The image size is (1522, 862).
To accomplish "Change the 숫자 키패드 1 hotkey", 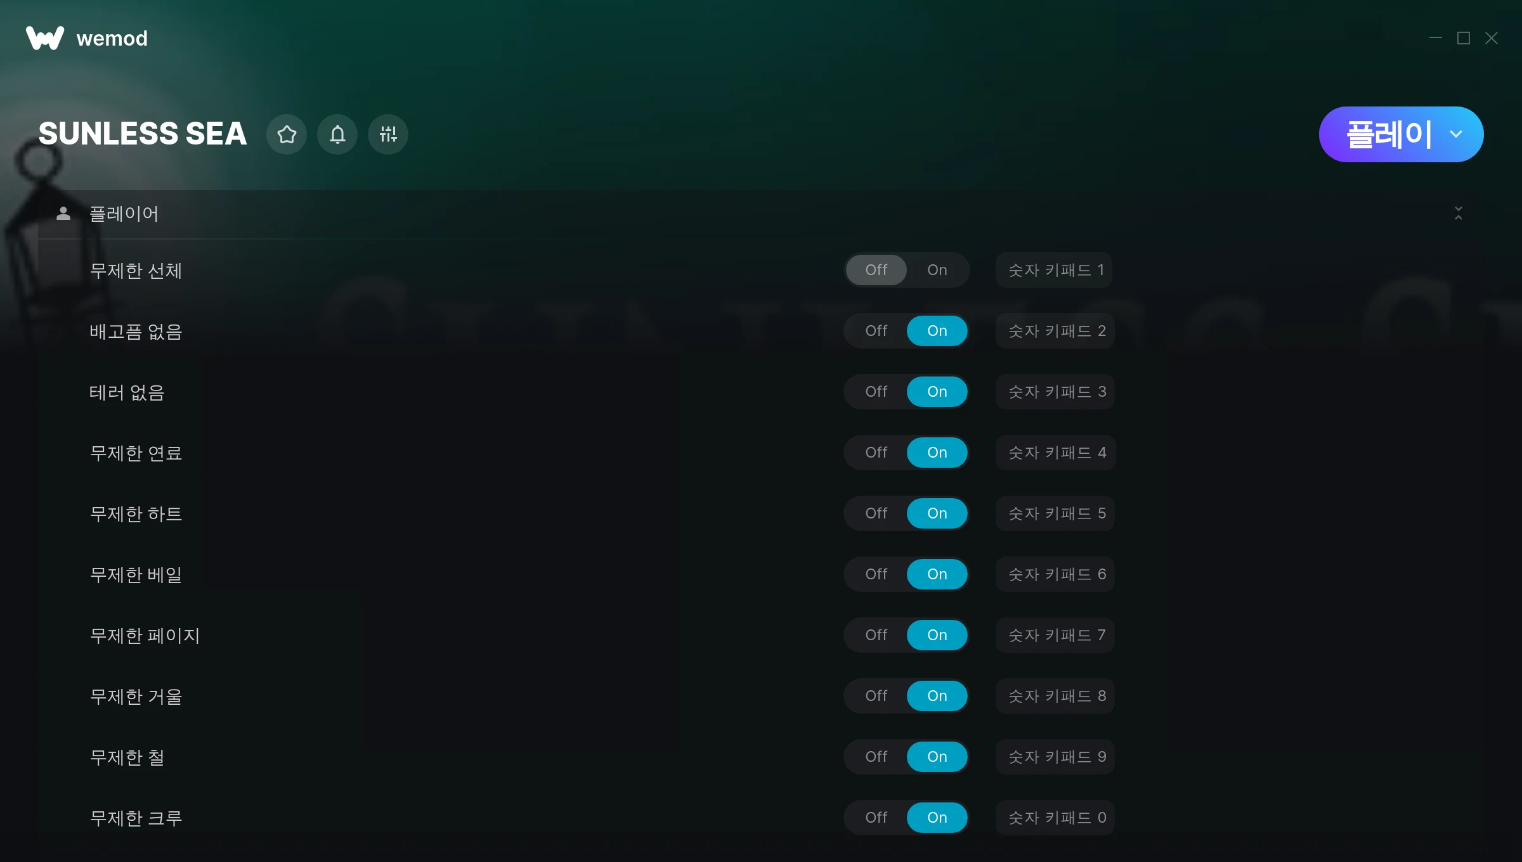I will pos(1054,270).
